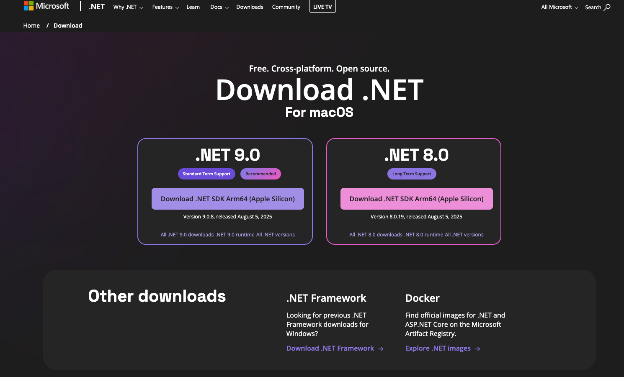Click All .NET versions on the 8.0 card

tap(464, 234)
